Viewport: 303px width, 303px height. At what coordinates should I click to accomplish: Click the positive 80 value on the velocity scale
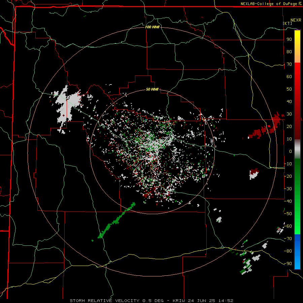click(289, 52)
